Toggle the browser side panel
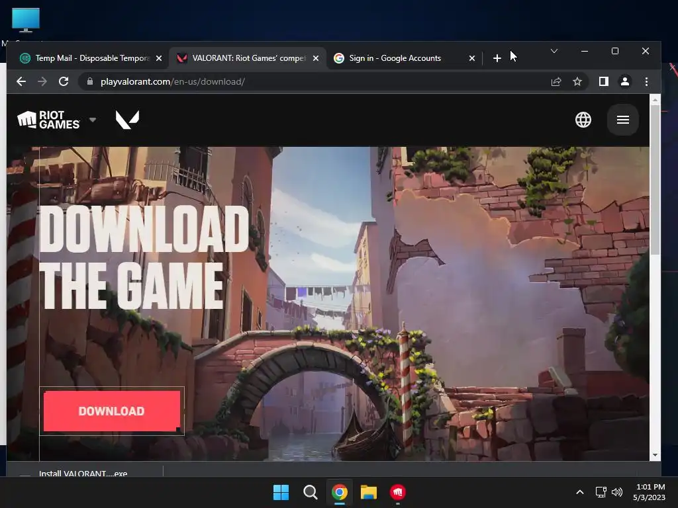This screenshot has height=508, width=678. click(604, 81)
